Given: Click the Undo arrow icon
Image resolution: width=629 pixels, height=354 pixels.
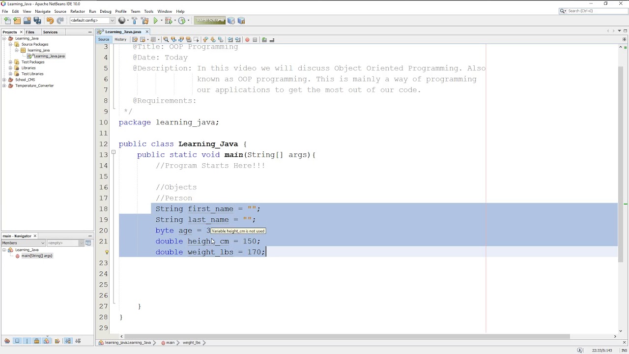Looking at the screenshot, I should pyautogui.click(x=50, y=21).
